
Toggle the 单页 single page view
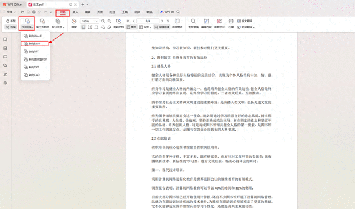pos(131,27)
